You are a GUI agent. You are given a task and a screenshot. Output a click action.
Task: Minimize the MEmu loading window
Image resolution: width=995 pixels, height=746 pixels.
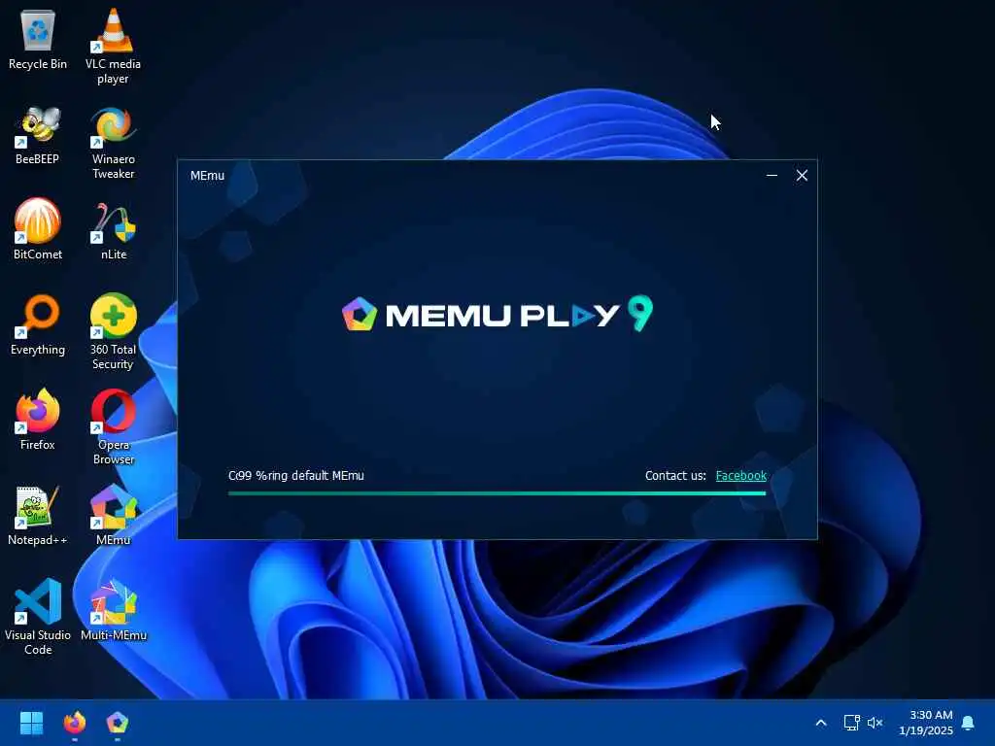point(772,175)
